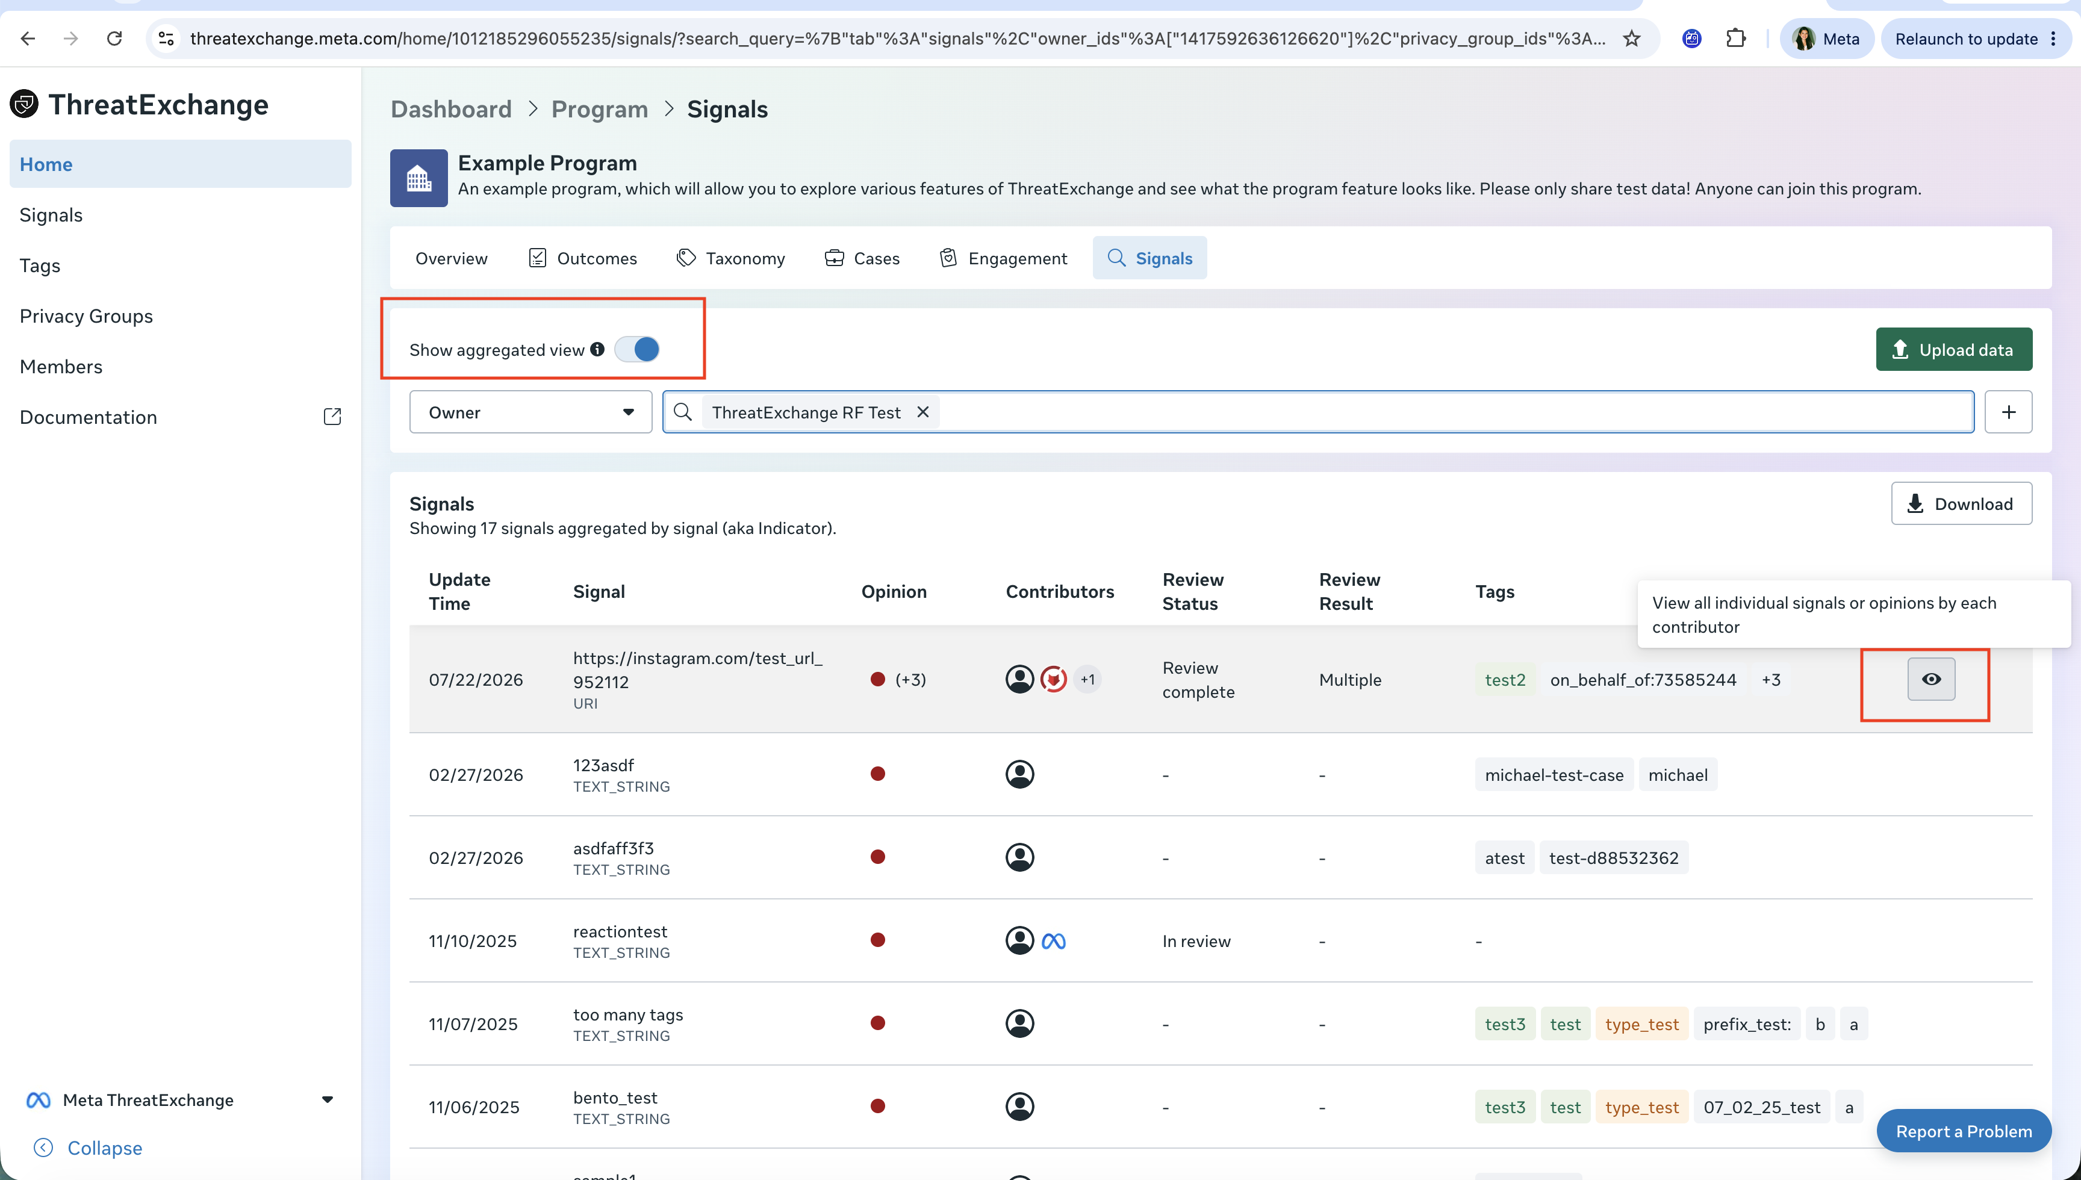Toggle the Show aggregated view switch

637,349
